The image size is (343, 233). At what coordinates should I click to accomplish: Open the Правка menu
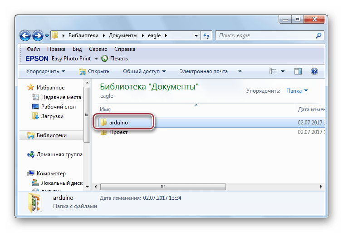56,49
